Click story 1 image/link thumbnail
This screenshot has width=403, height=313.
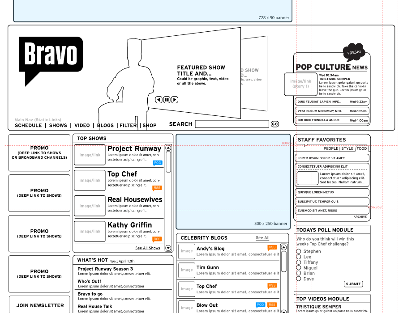coord(301,84)
